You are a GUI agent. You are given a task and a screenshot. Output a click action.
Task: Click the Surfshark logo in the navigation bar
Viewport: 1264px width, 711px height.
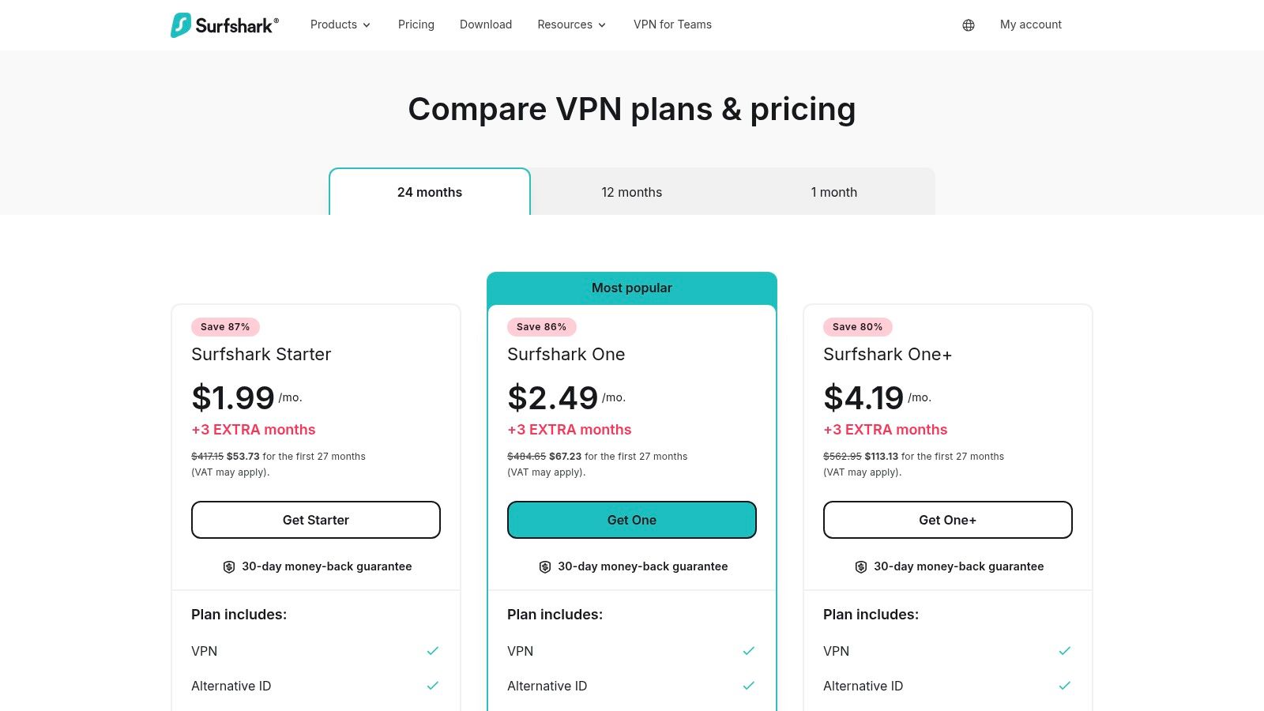[x=224, y=24]
